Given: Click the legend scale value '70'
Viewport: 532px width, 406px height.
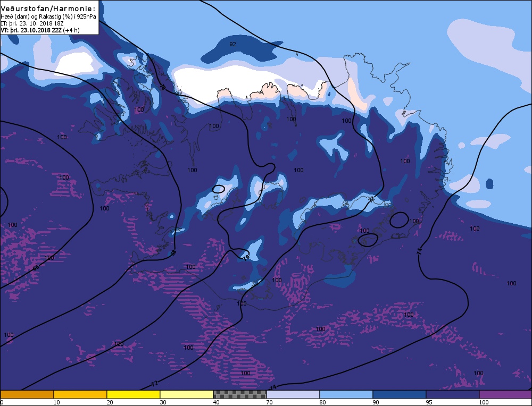Looking at the screenshot, I should coord(269,402).
